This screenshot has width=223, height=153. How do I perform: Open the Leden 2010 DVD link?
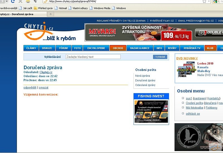pos(205,63)
